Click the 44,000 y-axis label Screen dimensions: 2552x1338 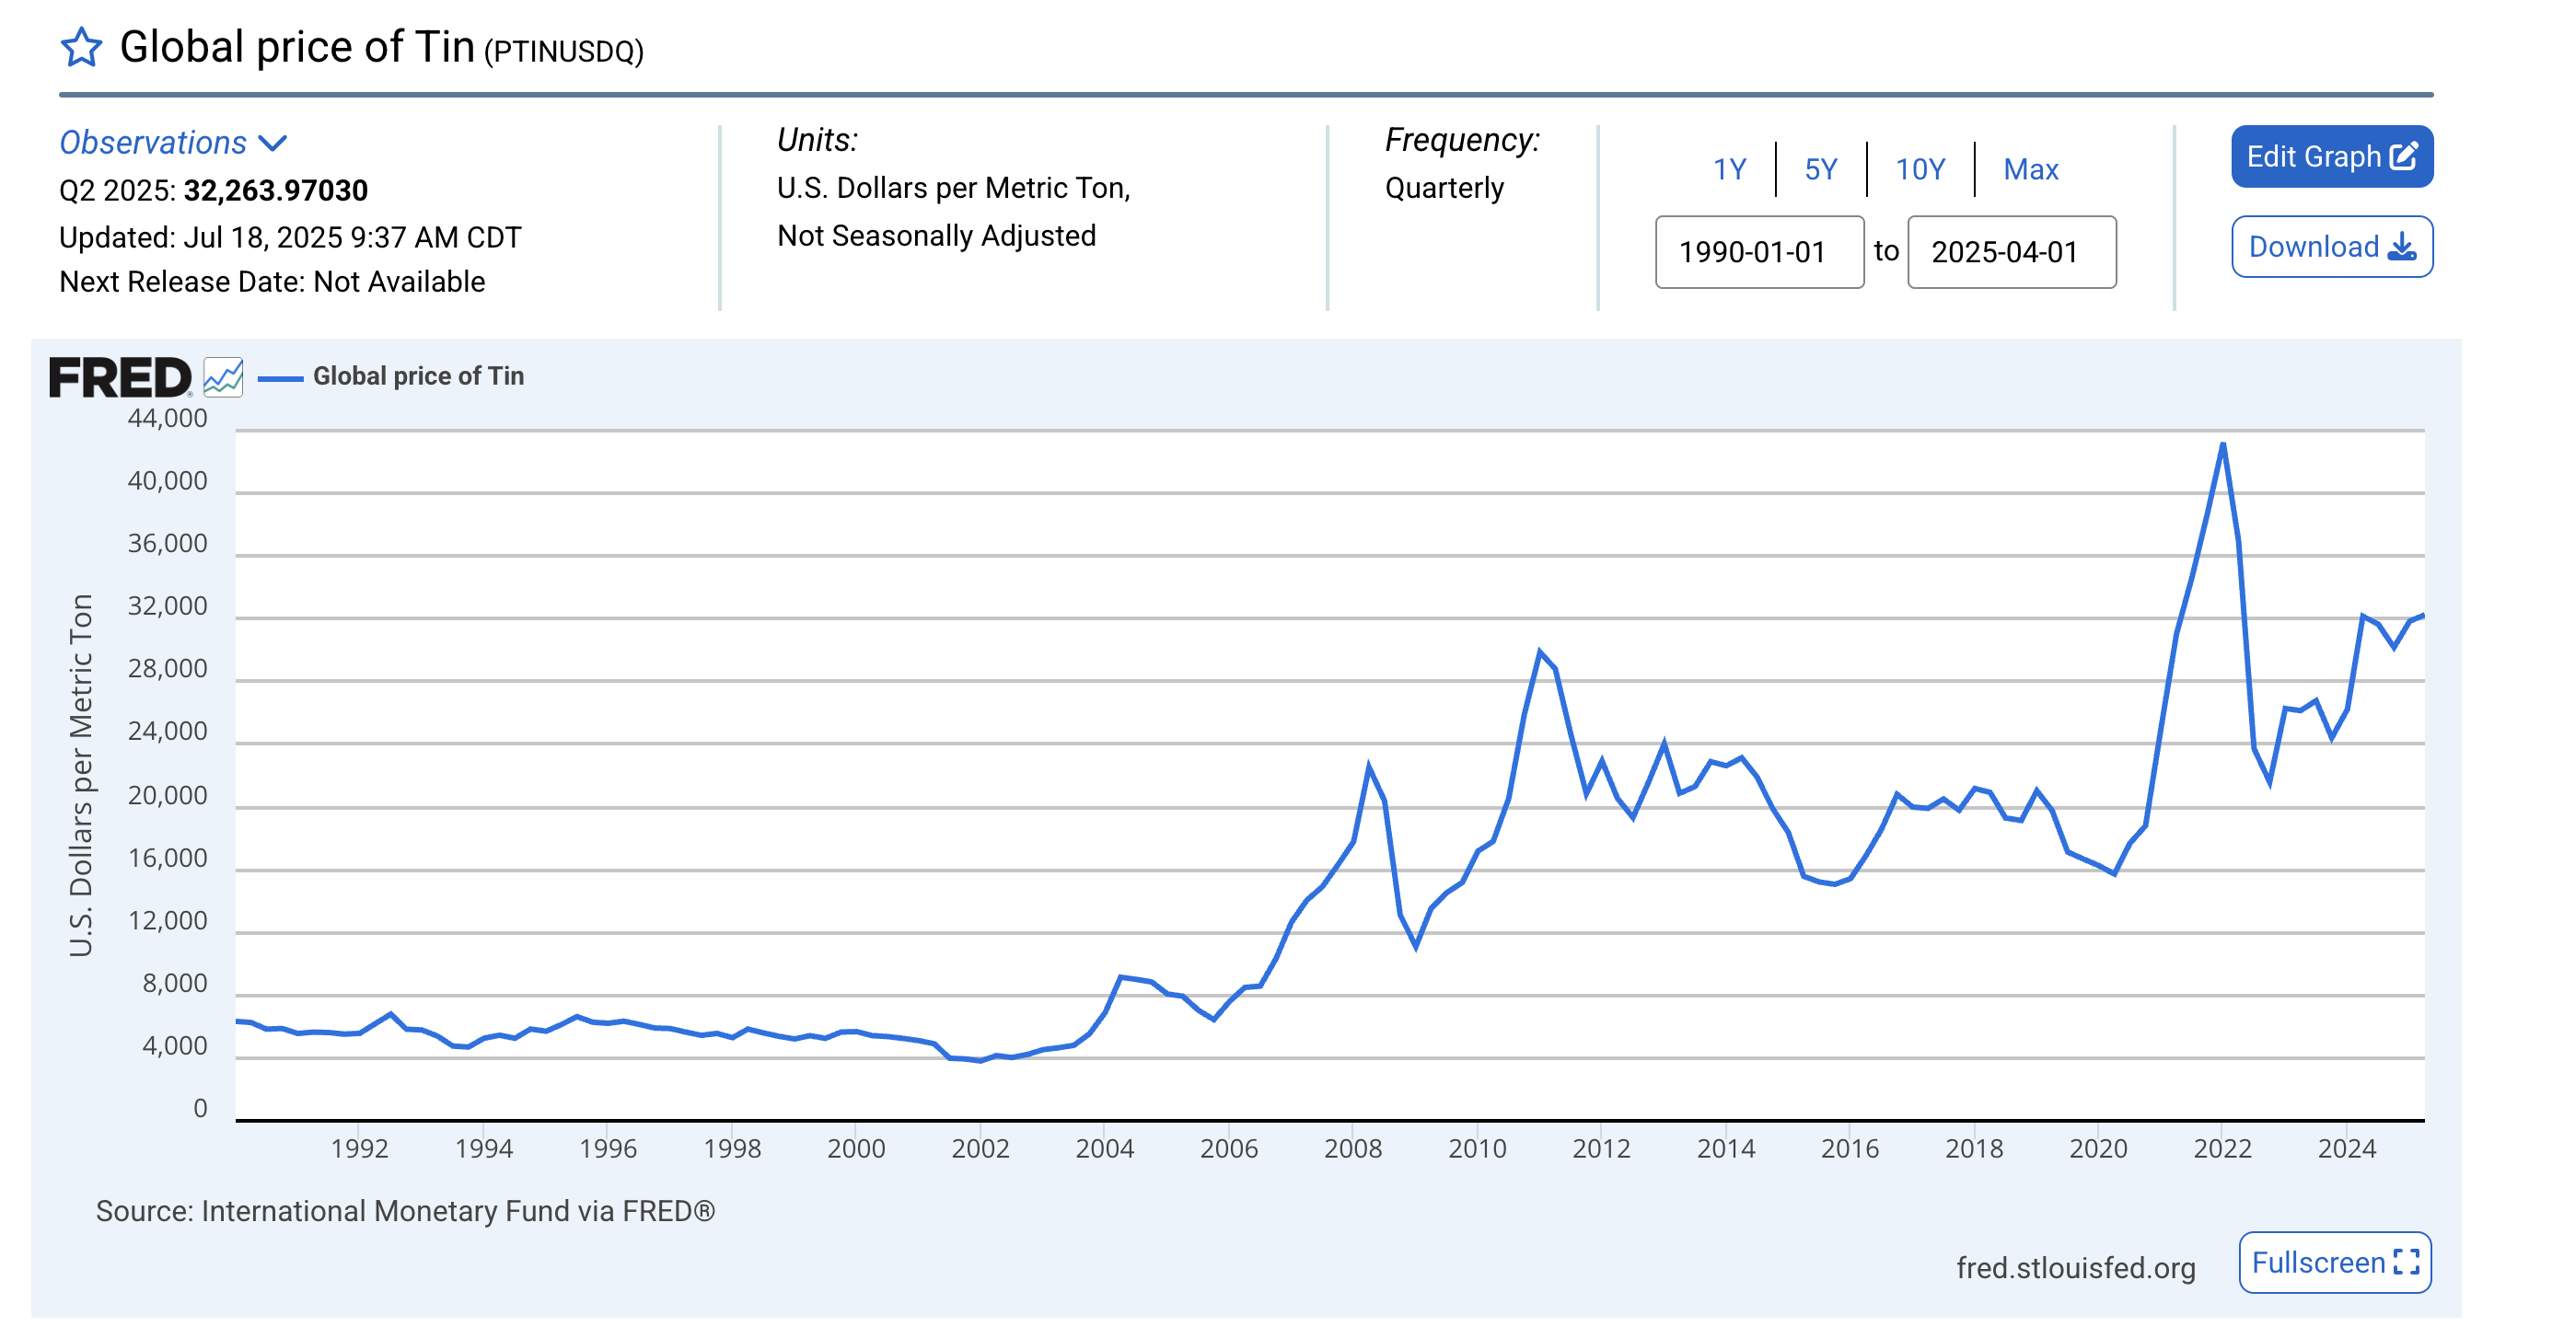pos(168,418)
